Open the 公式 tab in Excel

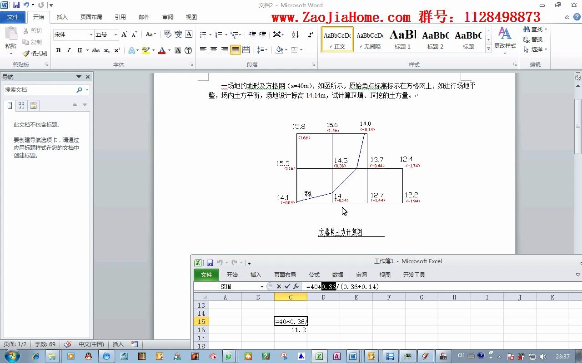(x=314, y=274)
